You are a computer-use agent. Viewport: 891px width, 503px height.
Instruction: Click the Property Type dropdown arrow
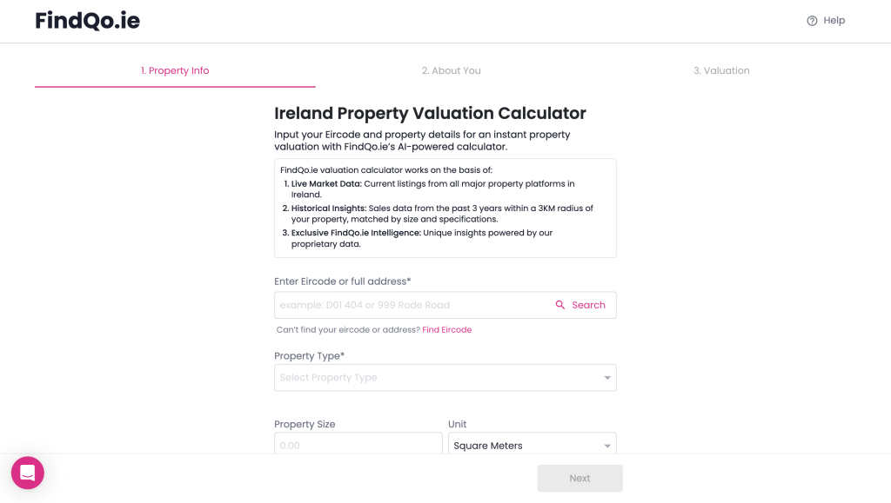coord(606,378)
